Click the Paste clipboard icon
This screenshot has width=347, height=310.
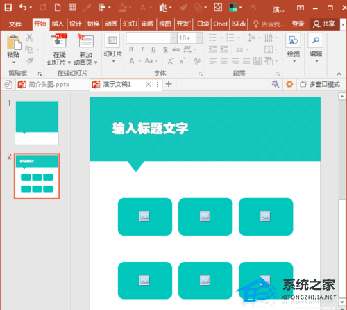pyautogui.click(x=14, y=42)
